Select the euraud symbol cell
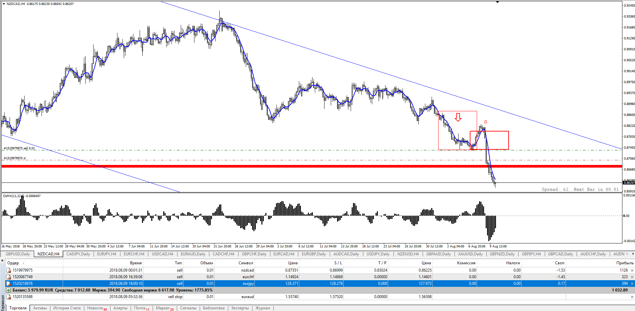The image size is (635, 311). click(247, 297)
